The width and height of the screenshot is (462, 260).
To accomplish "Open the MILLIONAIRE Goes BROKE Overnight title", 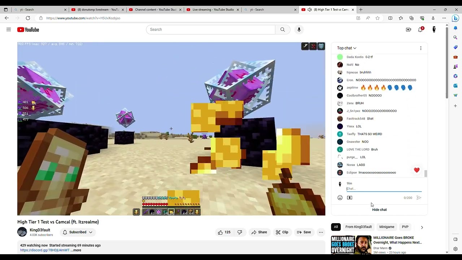I will click(x=397, y=240).
